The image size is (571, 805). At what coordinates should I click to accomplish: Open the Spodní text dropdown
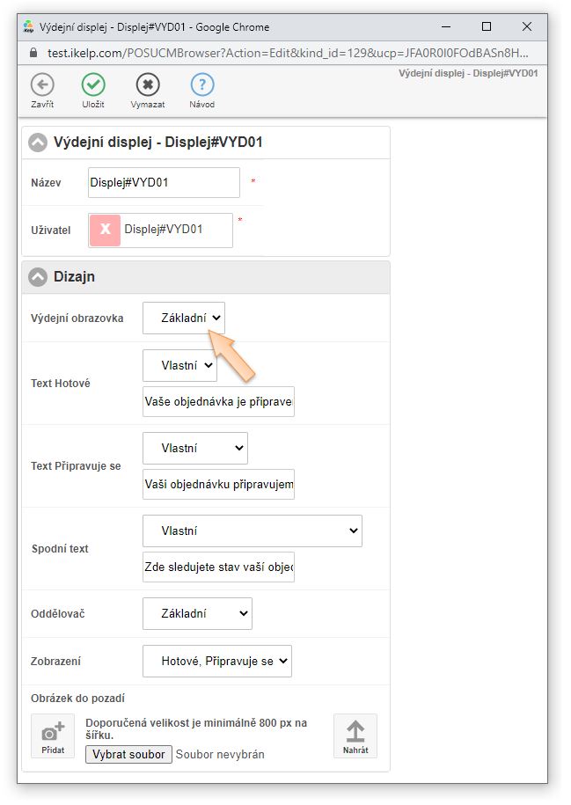coord(252,531)
